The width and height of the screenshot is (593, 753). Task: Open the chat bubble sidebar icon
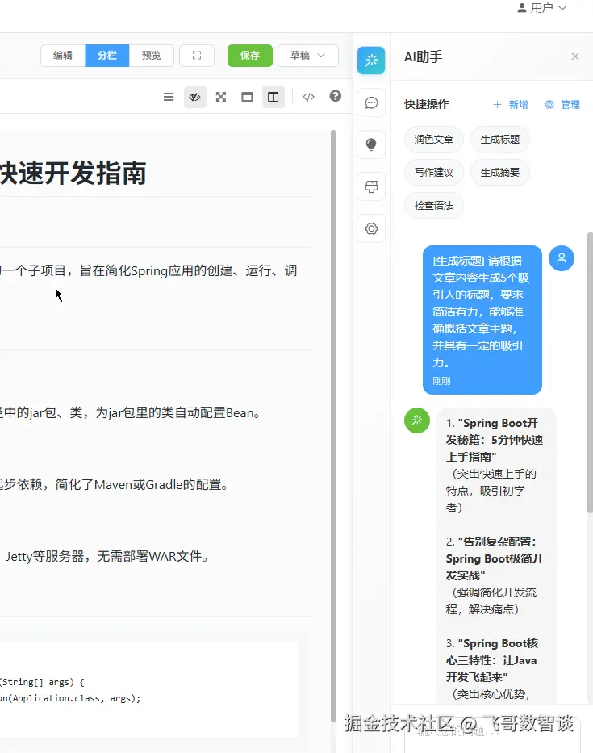[x=370, y=102]
